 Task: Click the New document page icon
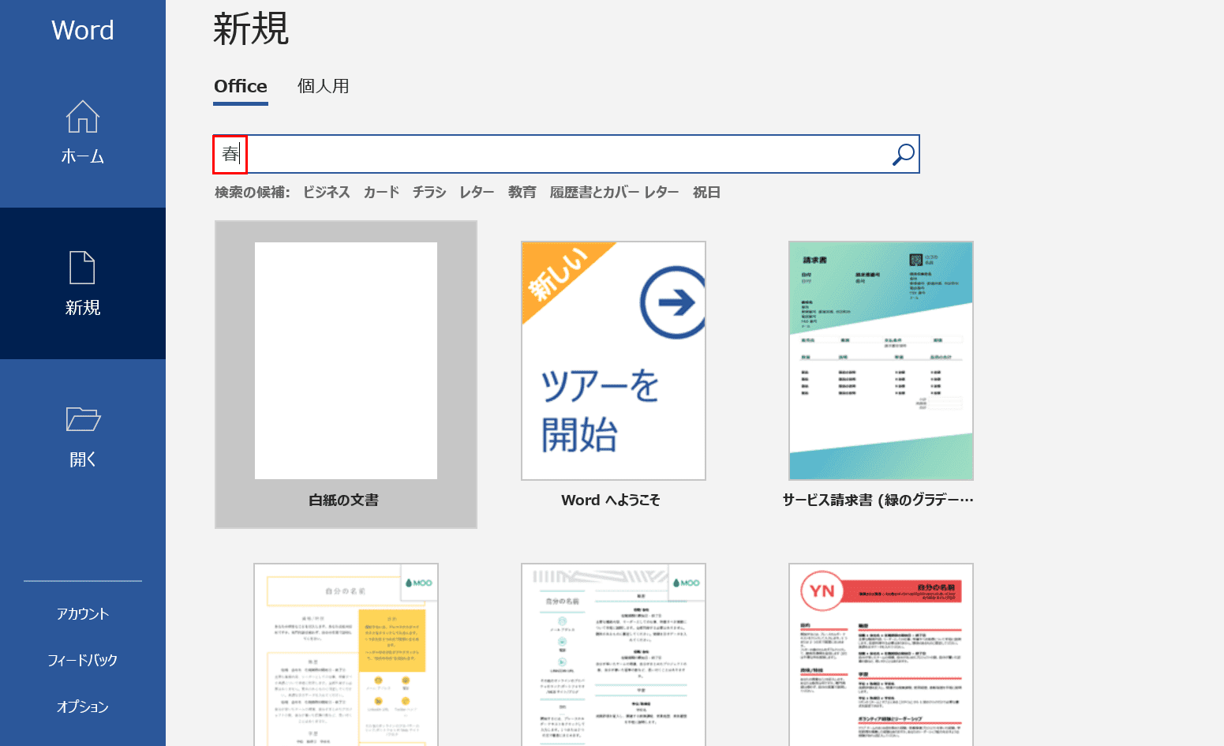(83, 268)
